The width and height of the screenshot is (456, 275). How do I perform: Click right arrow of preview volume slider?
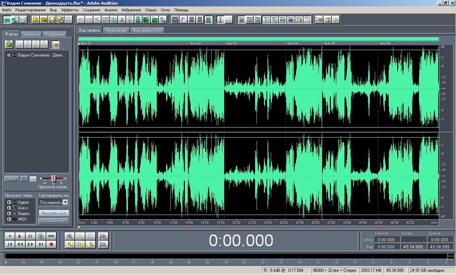click(x=66, y=178)
